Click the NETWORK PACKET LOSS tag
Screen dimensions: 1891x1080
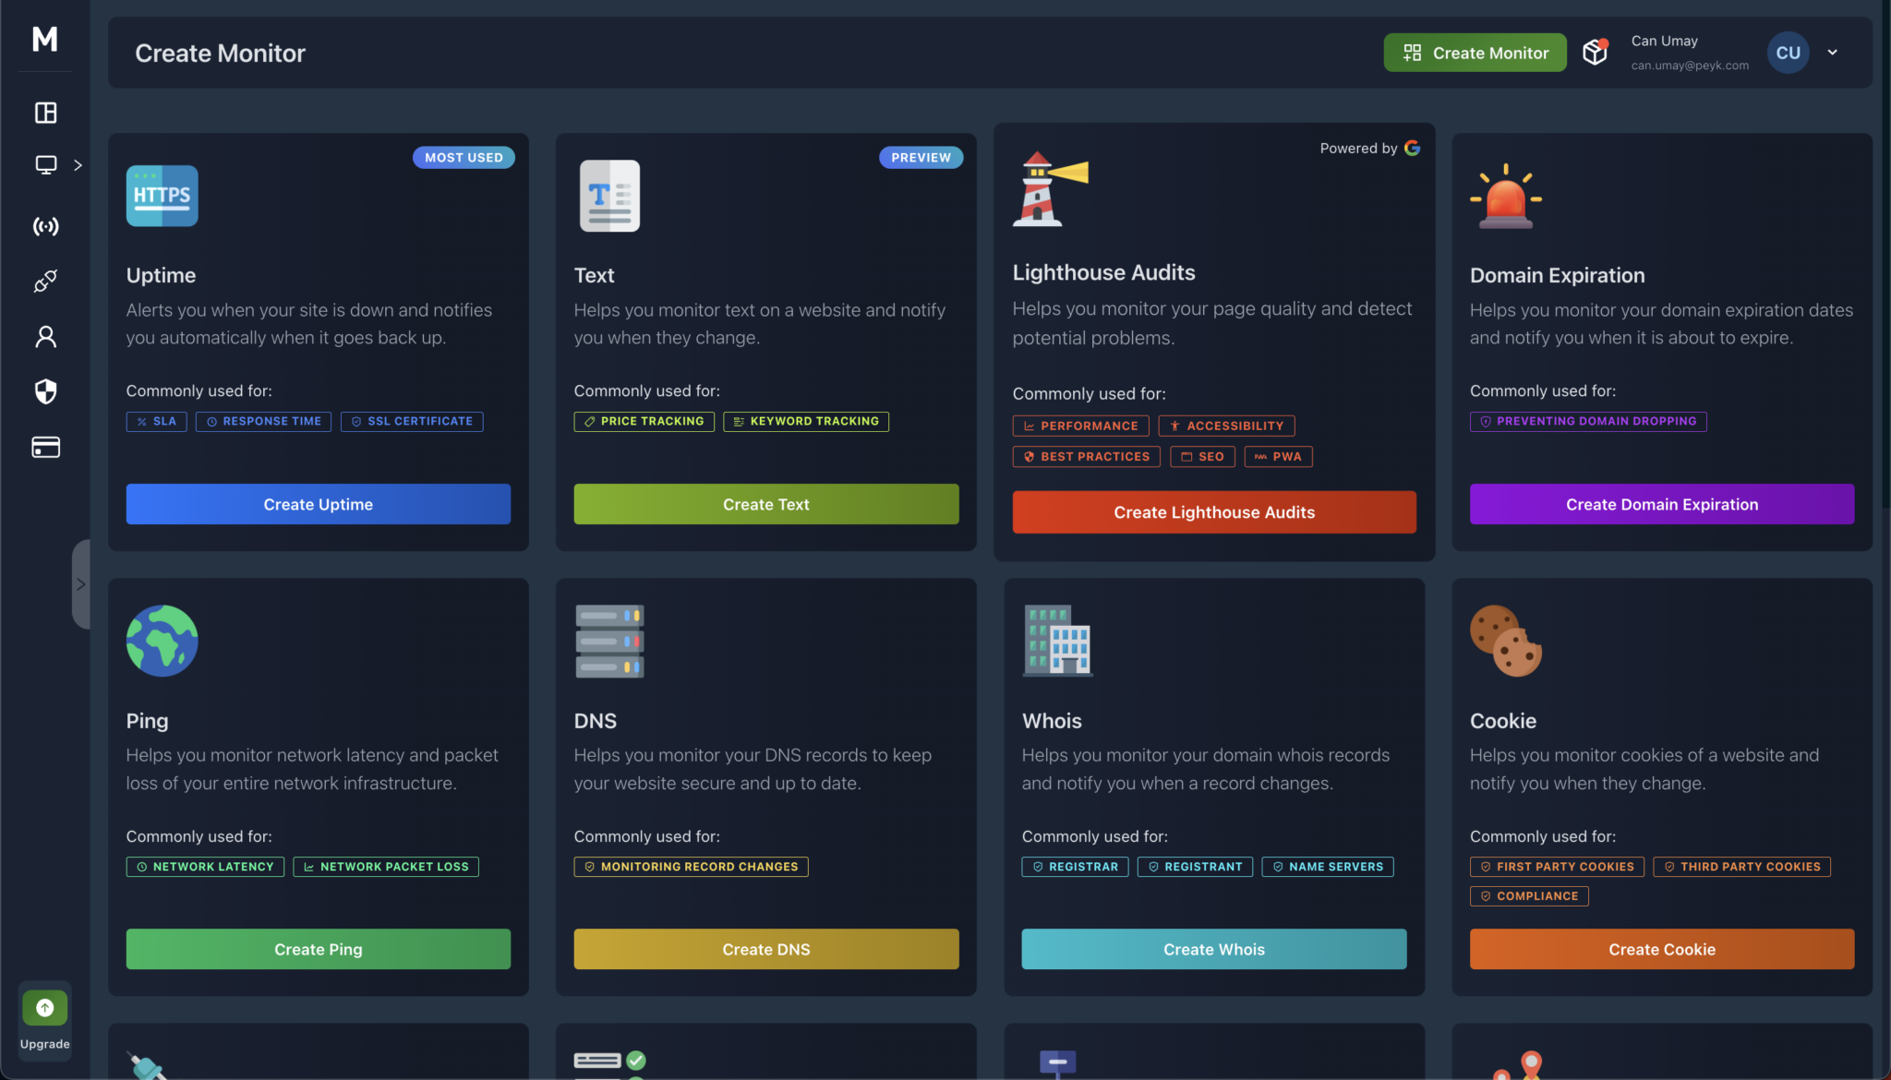coord(386,867)
